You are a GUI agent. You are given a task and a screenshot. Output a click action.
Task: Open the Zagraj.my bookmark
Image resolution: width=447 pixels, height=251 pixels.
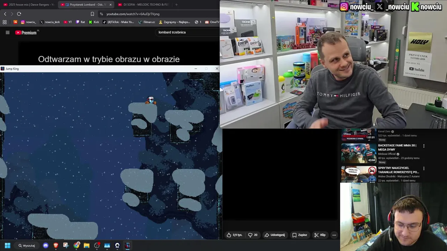(x=175, y=22)
